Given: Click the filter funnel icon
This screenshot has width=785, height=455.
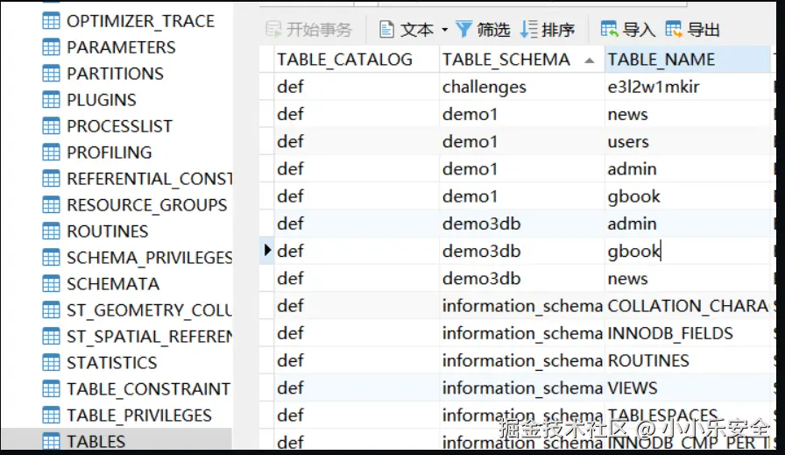Looking at the screenshot, I should [x=464, y=30].
